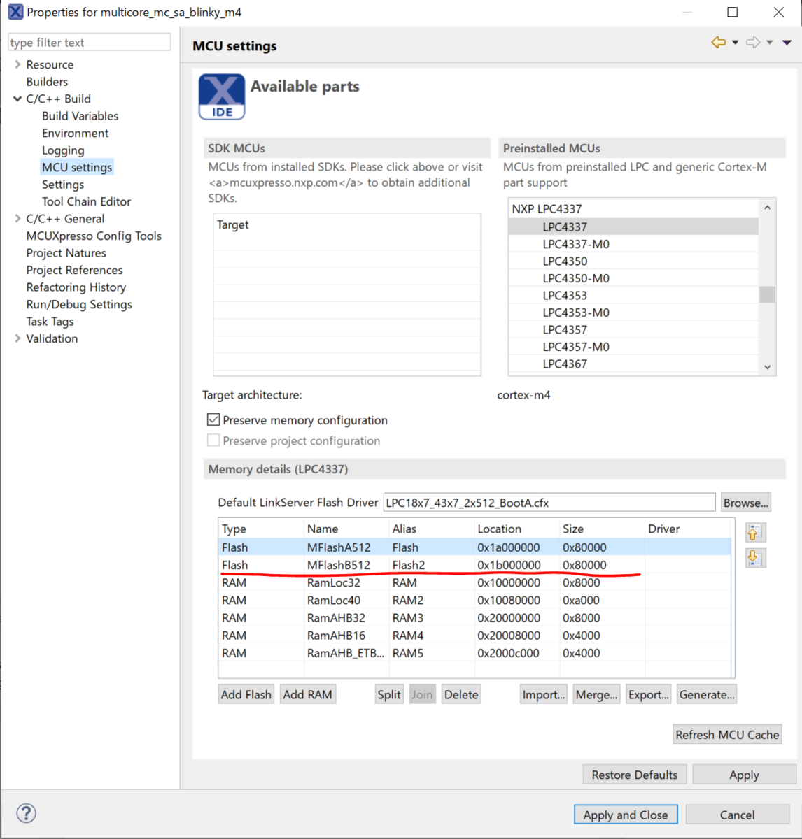The width and height of the screenshot is (802, 839).
Task: Select the RamAHB16 memory row
Action: pos(475,635)
